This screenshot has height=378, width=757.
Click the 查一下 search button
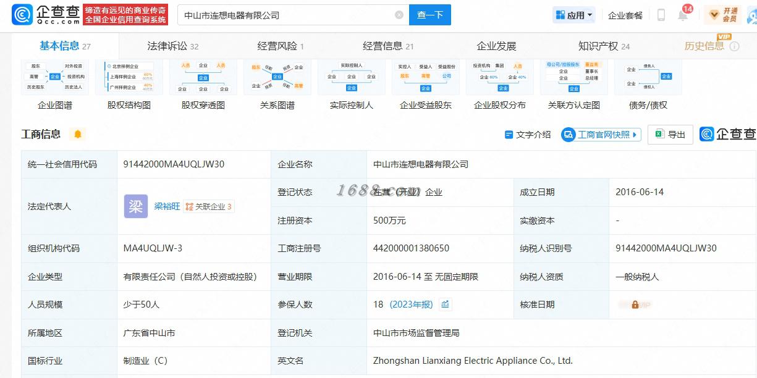pos(430,15)
